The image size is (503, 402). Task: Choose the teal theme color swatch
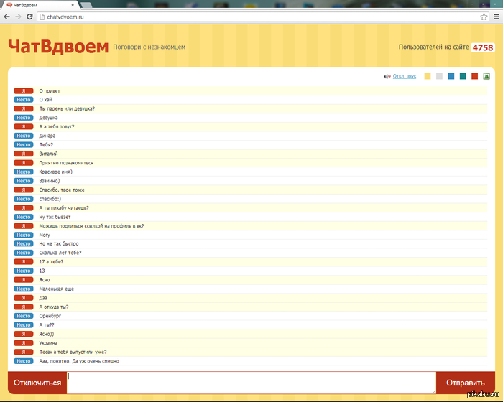[x=463, y=76]
